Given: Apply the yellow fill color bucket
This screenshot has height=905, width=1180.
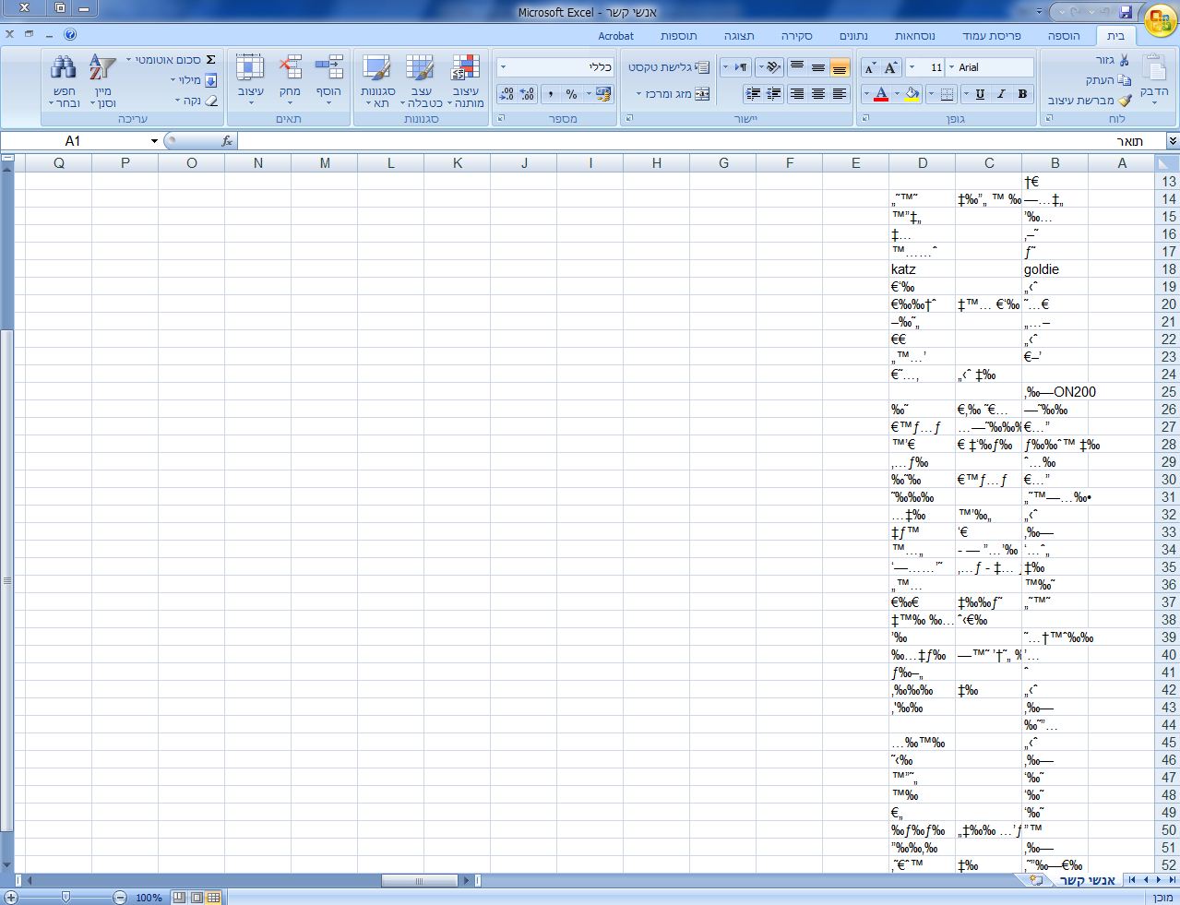Looking at the screenshot, I should click(x=912, y=94).
